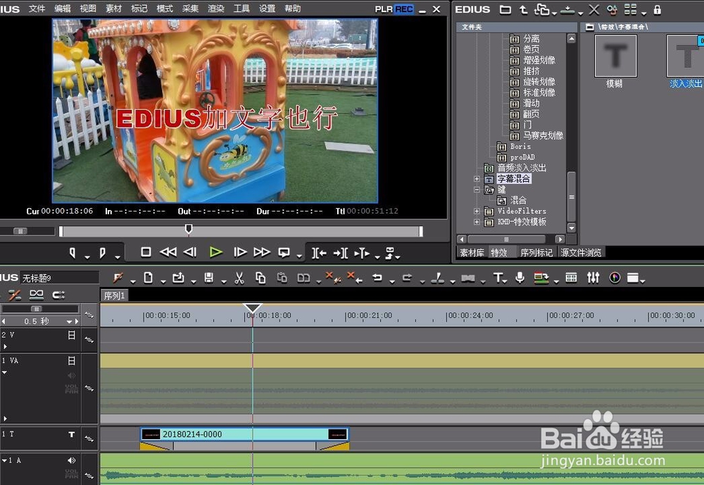
Task: Expand the 字幕混合 folder
Action: pos(477,179)
